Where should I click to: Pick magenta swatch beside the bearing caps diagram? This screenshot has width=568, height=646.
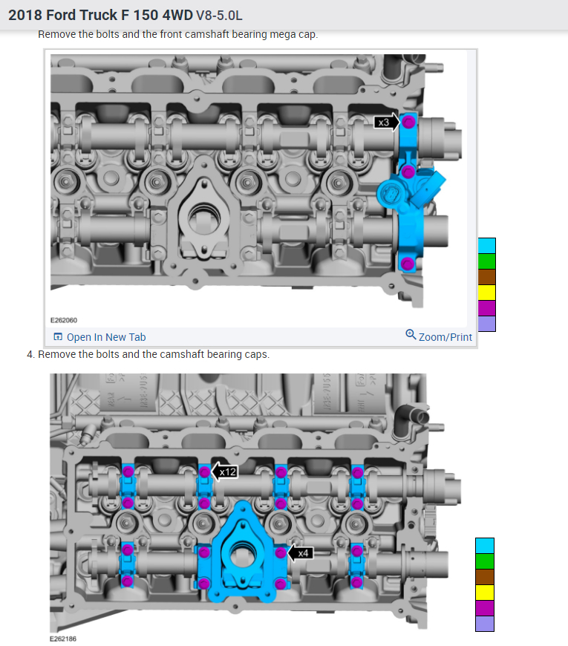point(485,608)
